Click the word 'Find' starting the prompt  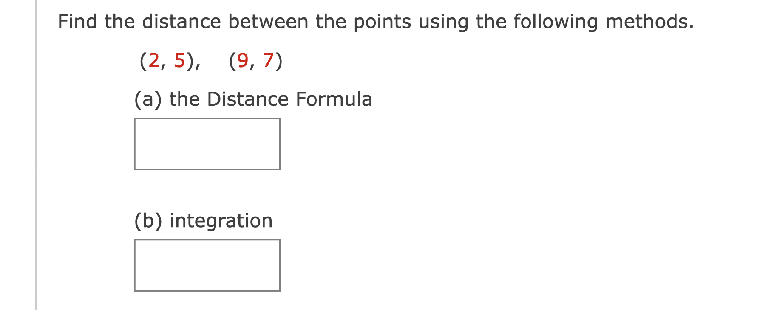click(x=79, y=21)
